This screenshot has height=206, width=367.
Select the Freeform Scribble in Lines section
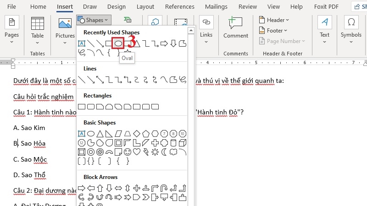click(x=183, y=80)
